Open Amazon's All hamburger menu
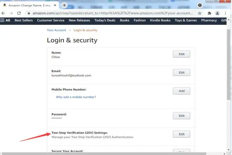This screenshot has height=155, width=232. coord(5,20)
